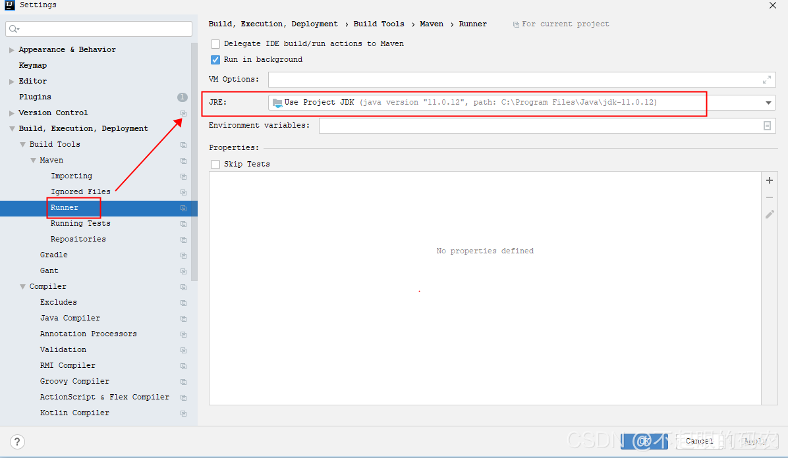Click the Environment variables input field

pos(548,126)
